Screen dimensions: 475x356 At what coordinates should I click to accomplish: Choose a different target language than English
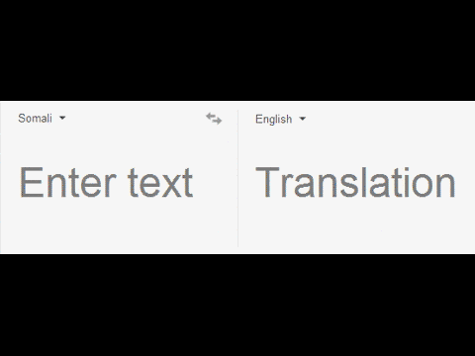(x=280, y=119)
